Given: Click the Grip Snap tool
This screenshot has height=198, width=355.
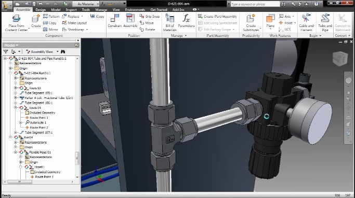Looking at the screenshot, I should coord(149,16).
